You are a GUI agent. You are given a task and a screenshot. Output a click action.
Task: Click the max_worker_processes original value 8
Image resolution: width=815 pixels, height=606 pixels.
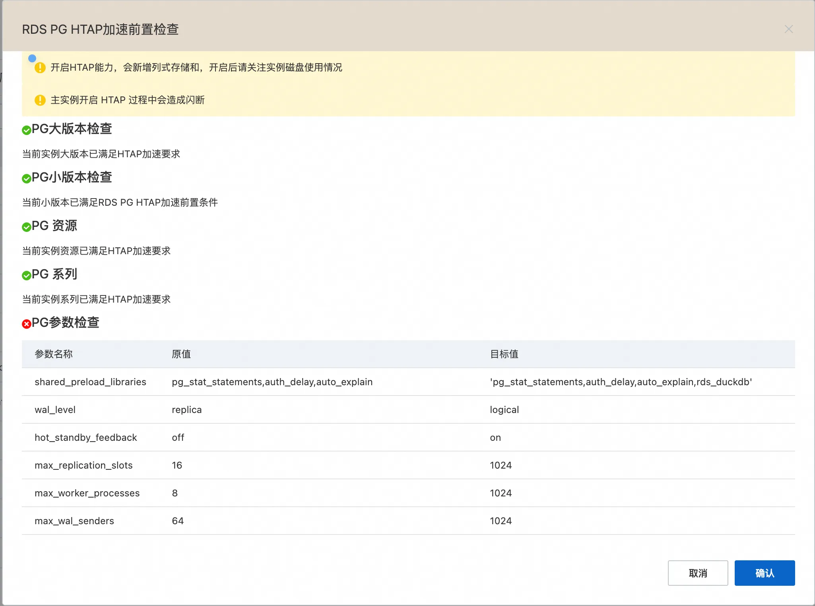click(x=175, y=493)
